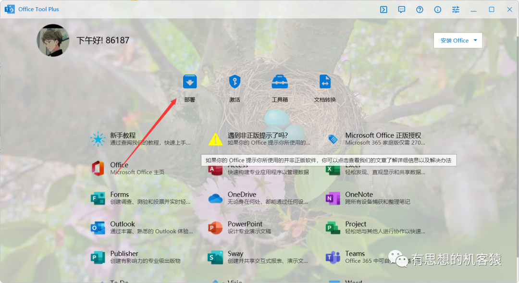Open the PowerPoint app icon
Screen dimensions: 519x283
point(215,228)
